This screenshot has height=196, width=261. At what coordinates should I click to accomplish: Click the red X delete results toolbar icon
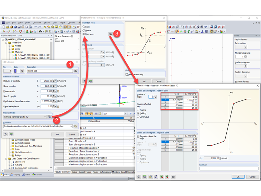(x=194, y=27)
